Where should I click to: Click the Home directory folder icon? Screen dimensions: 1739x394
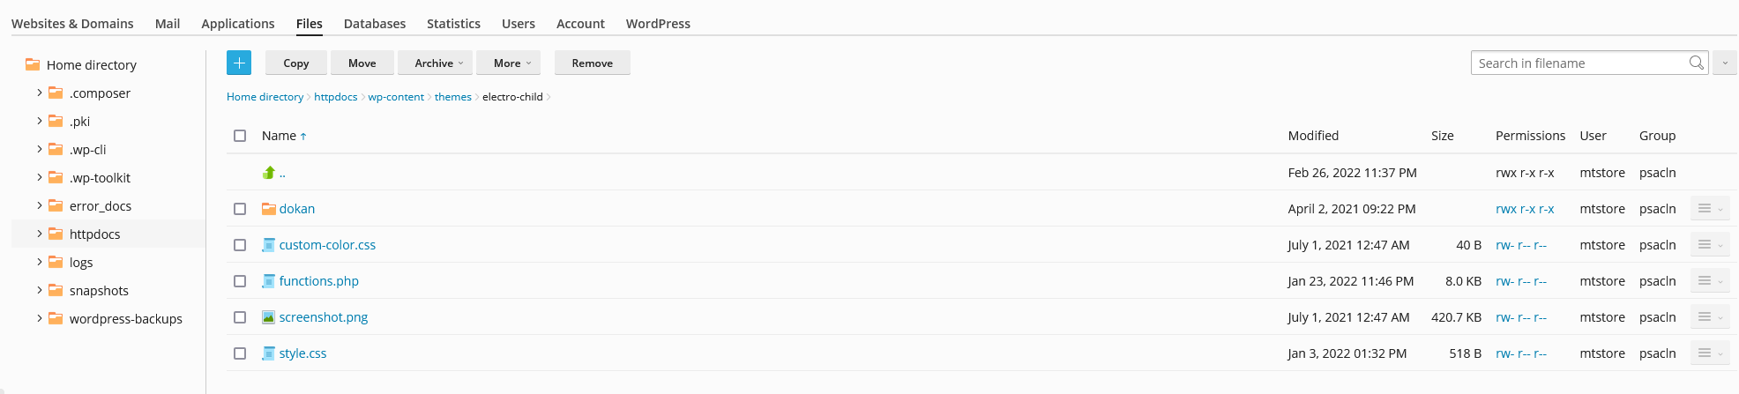coord(33,64)
